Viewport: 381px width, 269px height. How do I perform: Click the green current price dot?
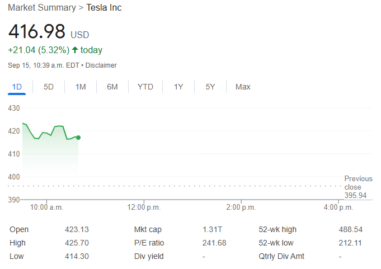pyautogui.click(x=78, y=138)
